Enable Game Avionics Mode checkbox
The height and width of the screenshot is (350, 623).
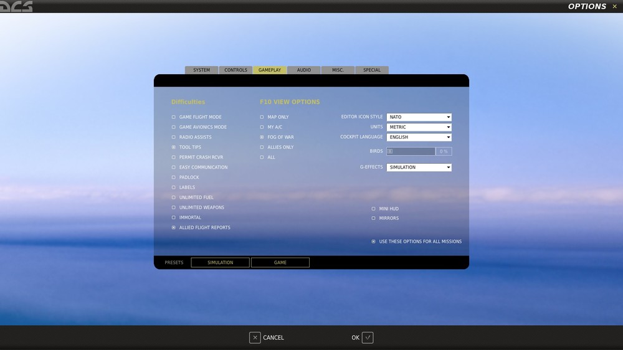click(x=174, y=127)
